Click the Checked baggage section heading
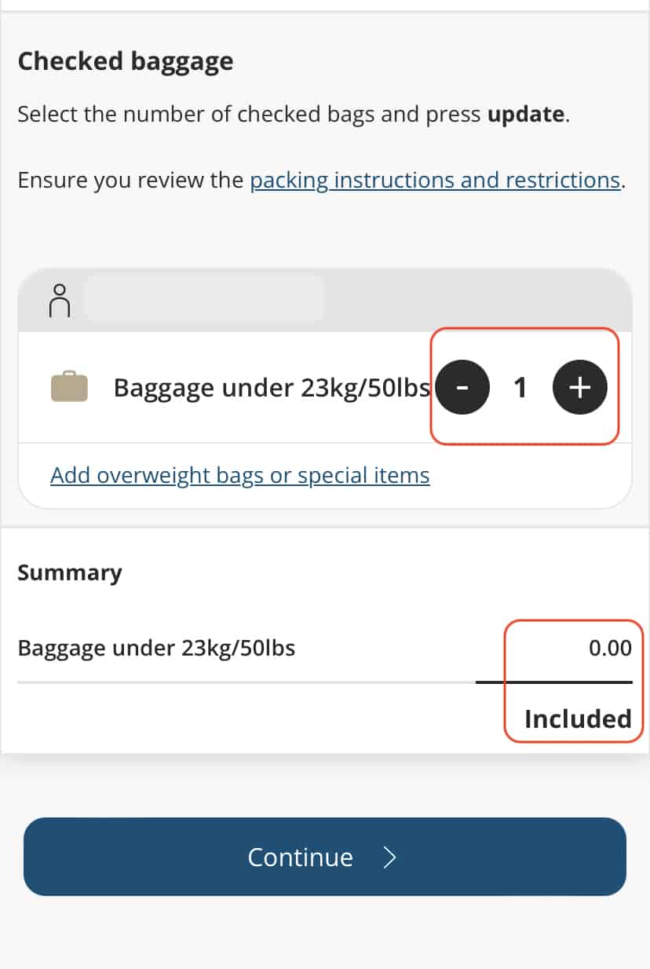 click(125, 61)
